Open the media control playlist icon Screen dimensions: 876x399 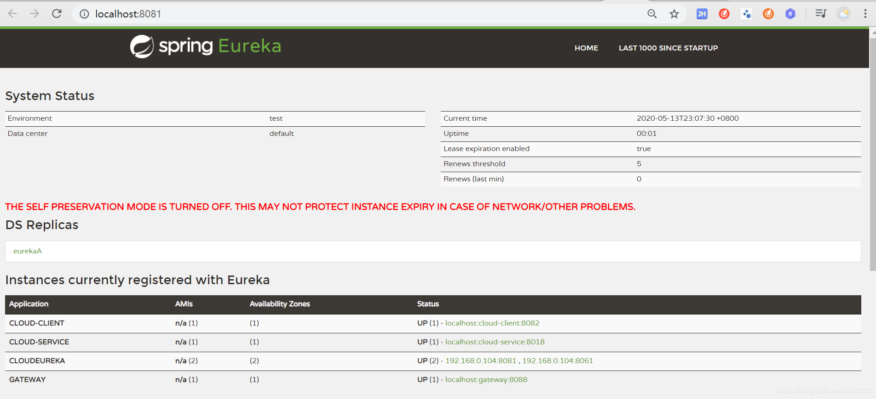(821, 13)
